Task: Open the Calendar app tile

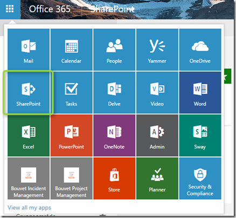Action: 72,50
